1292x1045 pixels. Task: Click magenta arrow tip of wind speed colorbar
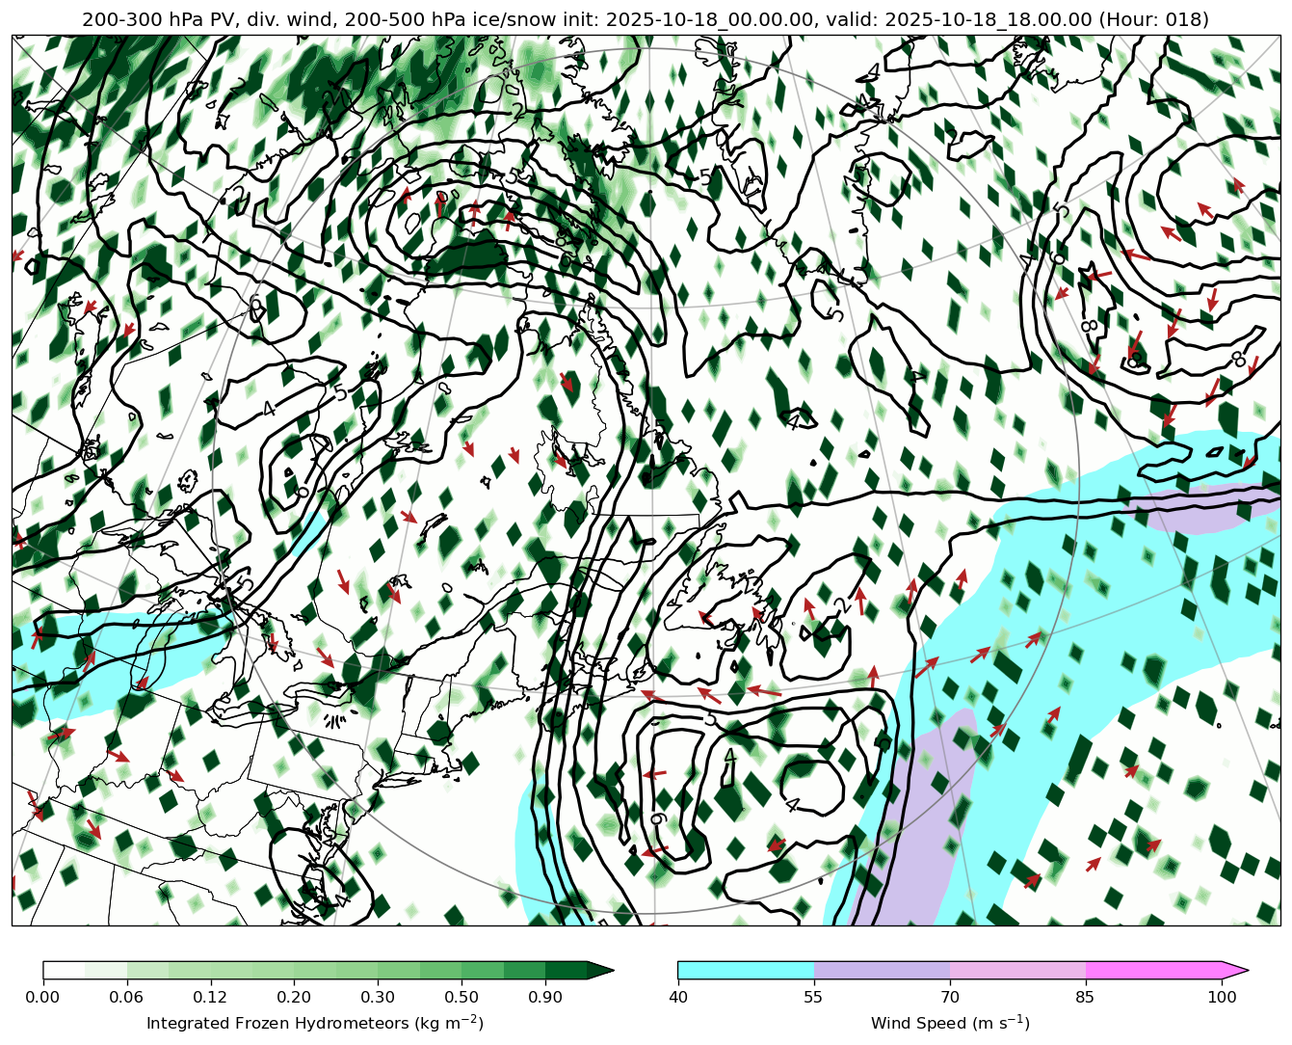point(1236,970)
